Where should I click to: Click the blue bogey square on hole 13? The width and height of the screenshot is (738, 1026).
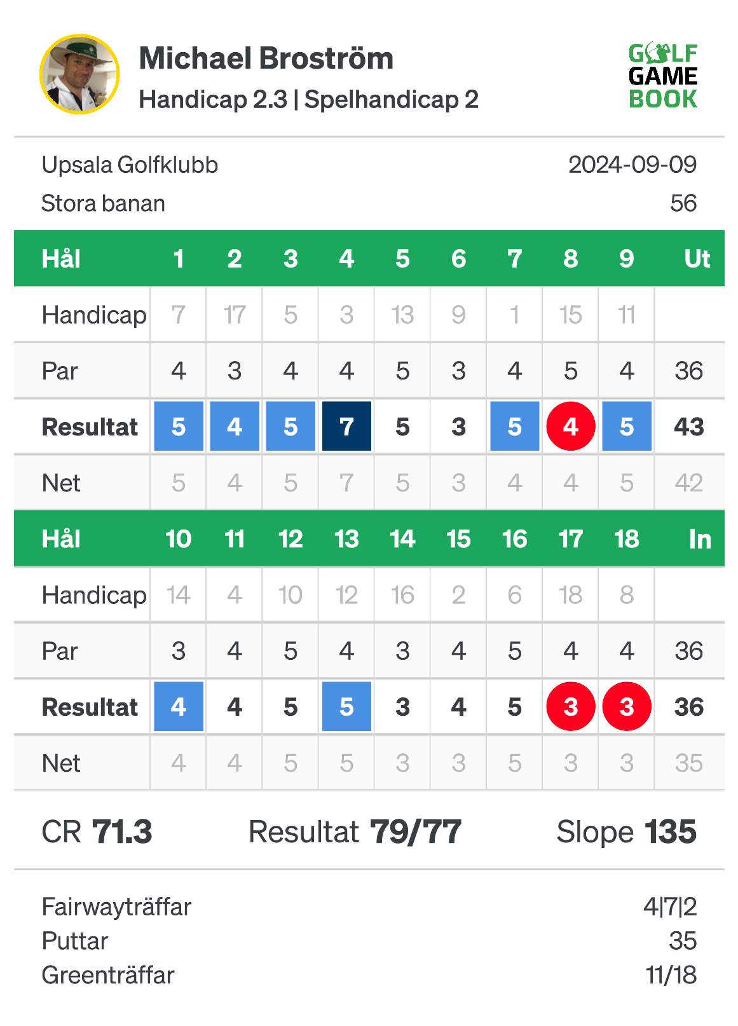tap(346, 706)
